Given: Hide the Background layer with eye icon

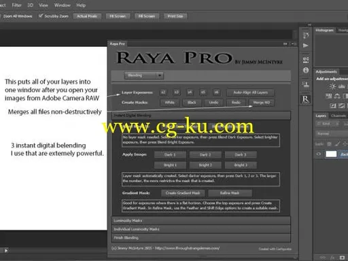Looking at the screenshot, I should [x=319, y=154].
